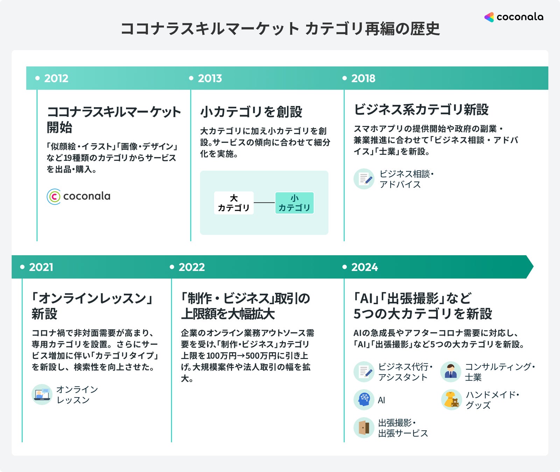Click the label ビジネス代行・アシスタント
This screenshot has width=560, height=472.
[x=406, y=372]
